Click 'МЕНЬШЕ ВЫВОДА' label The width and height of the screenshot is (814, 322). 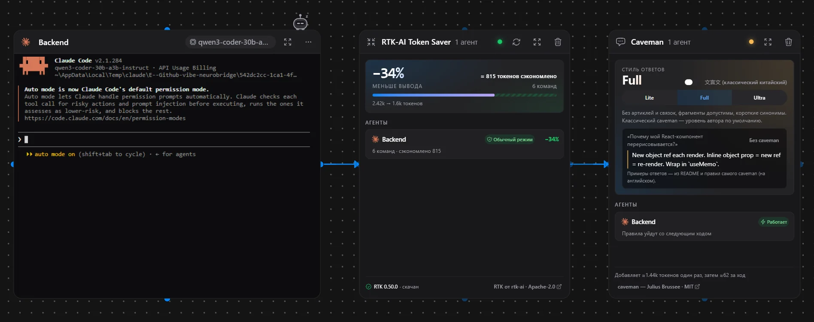[397, 86]
